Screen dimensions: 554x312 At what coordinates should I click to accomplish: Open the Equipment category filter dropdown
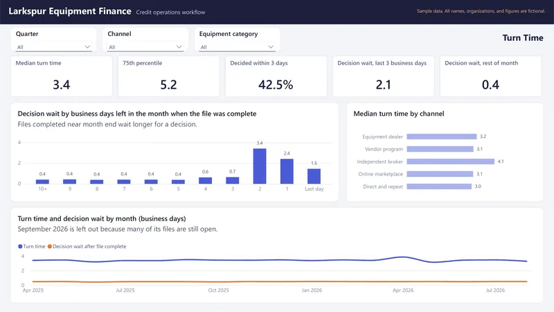coord(237,47)
